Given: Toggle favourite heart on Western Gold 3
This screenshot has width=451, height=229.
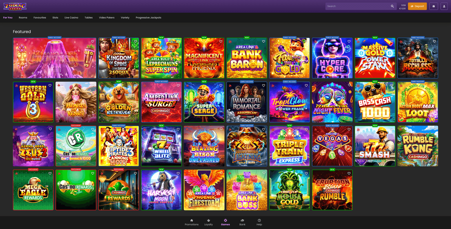Looking at the screenshot, I should click(50, 85).
